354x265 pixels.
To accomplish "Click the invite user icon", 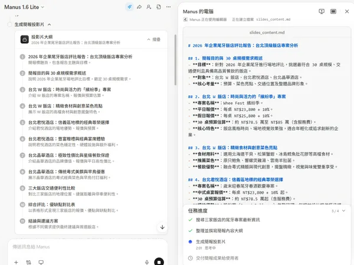I will point(149,7).
